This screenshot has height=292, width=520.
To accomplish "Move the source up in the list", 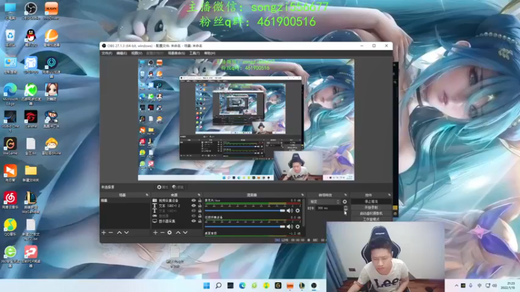I will click(178, 233).
